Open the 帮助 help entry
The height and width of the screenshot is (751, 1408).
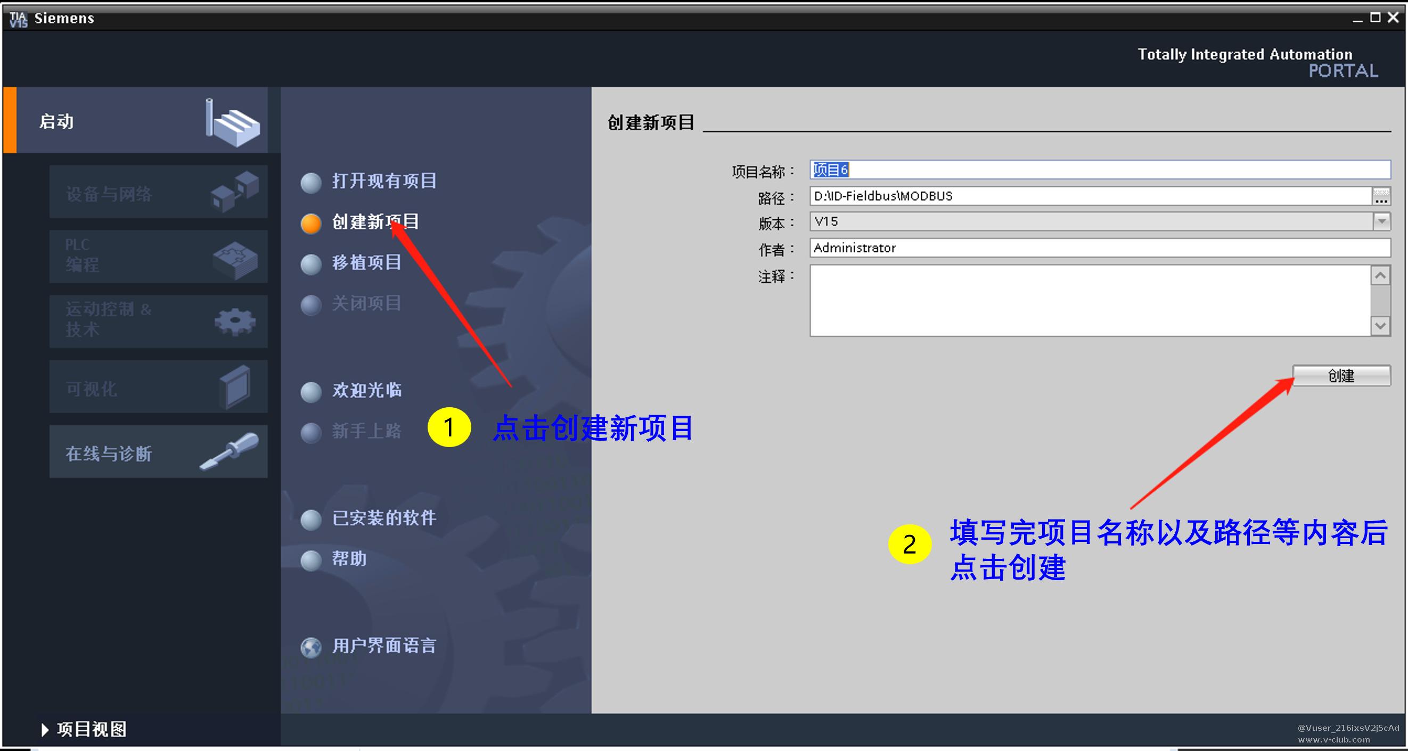tap(349, 559)
